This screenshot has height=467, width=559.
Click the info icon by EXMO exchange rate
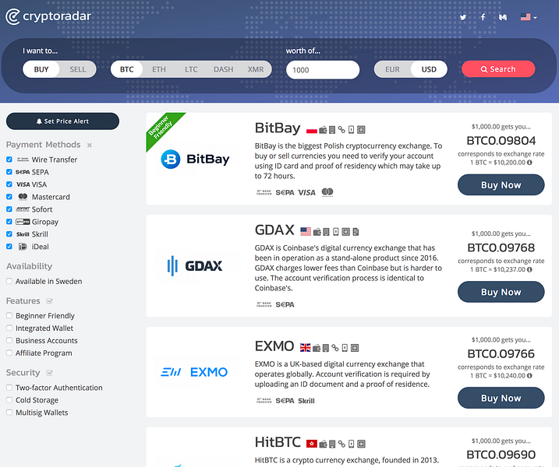[x=529, y=376]
